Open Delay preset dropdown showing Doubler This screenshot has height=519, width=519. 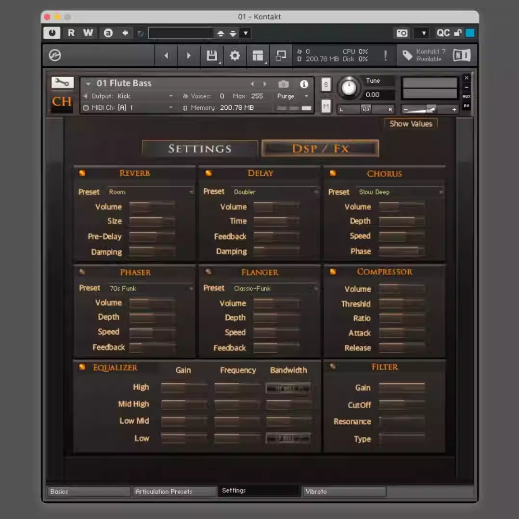[275, 192]
